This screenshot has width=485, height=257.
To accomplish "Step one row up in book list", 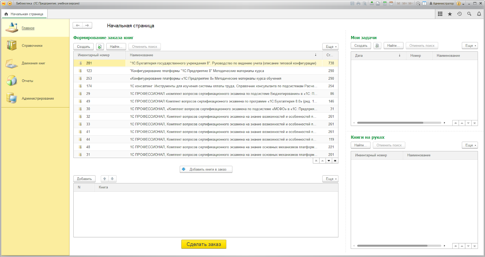I will 323,161.
